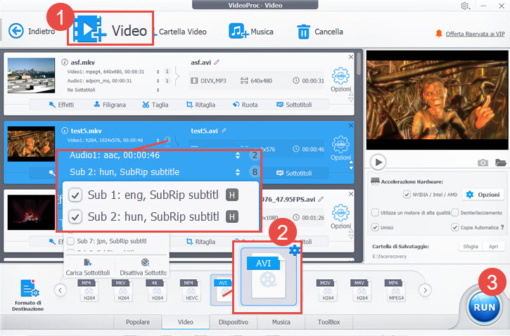The width and height of the screenshot is (510, 336).
Task: Click Apri to open save folder
Action: point(493,246)
